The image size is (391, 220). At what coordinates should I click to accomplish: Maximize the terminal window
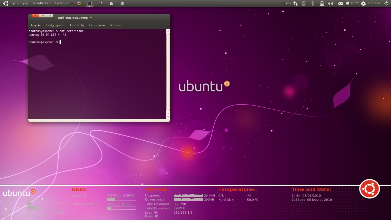(x=50, y=15)
